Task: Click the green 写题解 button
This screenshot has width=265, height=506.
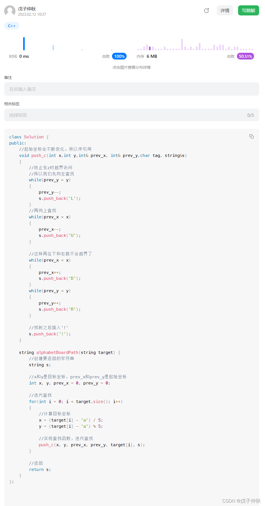Action: [x=248, y=11]
